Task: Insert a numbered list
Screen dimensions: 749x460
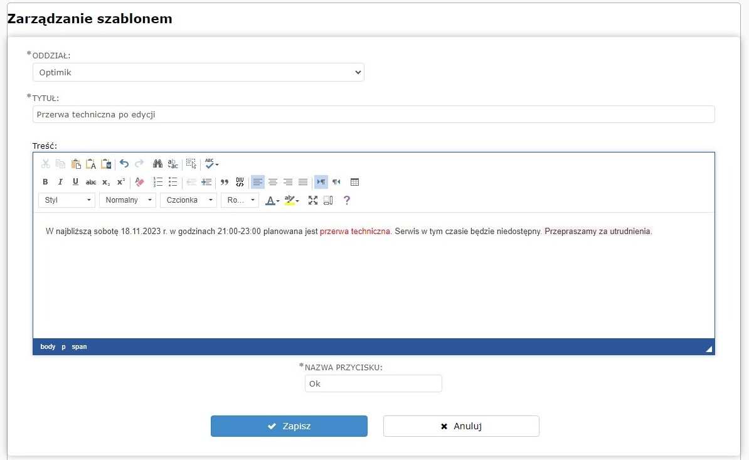Action: pyautogui.click(x=158, y=182)
